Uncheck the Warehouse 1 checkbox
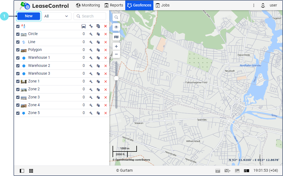283x176 pixels. tap(18, 58)
